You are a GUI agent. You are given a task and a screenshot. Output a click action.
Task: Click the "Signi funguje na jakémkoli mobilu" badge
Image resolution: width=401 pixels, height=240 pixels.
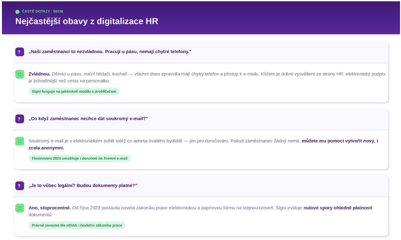(74, 92)
